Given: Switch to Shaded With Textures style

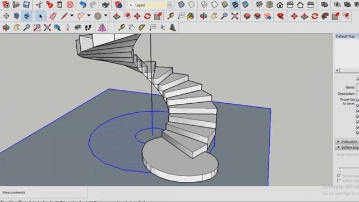Looking at the screenshot, I should tap(235, 4).
